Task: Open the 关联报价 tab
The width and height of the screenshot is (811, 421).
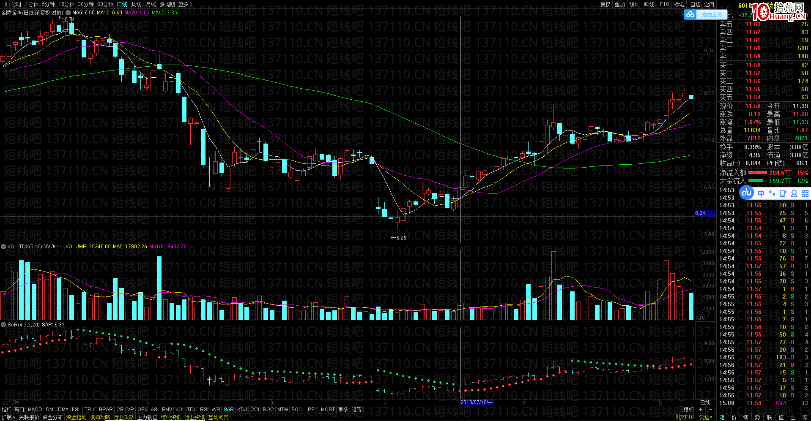Action: 29,417
